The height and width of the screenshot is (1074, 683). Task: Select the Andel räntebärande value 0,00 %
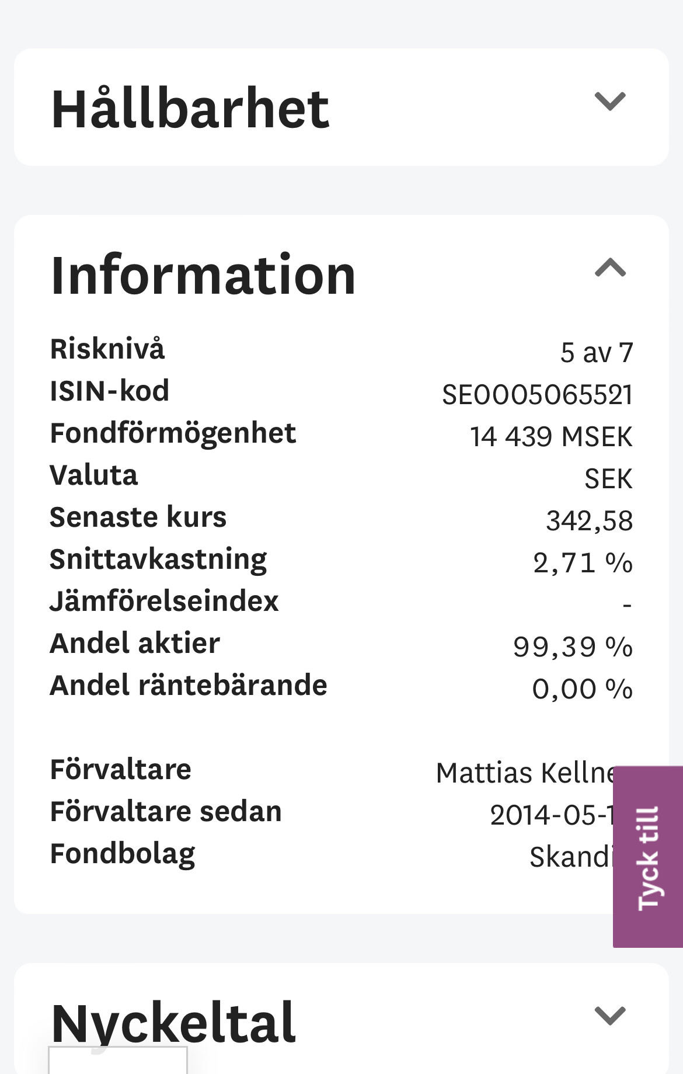(581, 689)
